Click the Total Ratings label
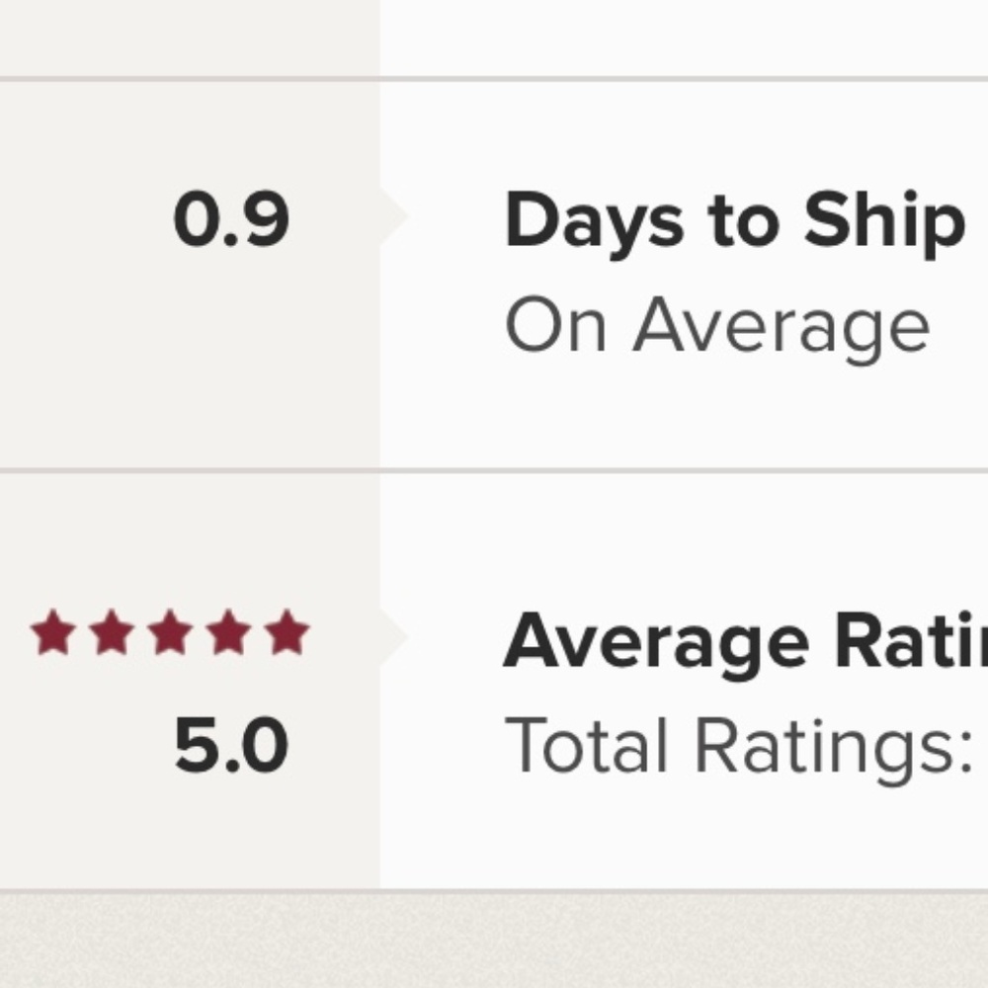 click(738, 749)
